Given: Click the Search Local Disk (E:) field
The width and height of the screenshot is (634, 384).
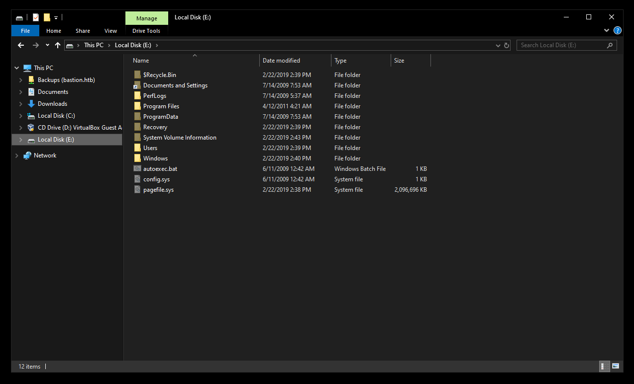Looking at the screenshot, I should pyautogui.click(x=561, y=45).
